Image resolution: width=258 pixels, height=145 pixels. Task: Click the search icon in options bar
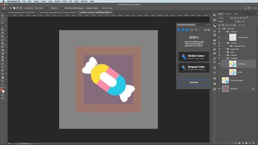coord(246,8)
